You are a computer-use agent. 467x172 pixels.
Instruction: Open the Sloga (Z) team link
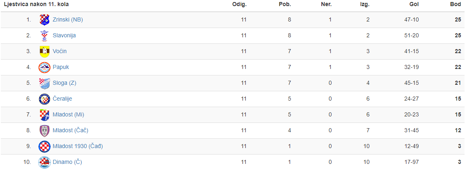pos(64,83)
